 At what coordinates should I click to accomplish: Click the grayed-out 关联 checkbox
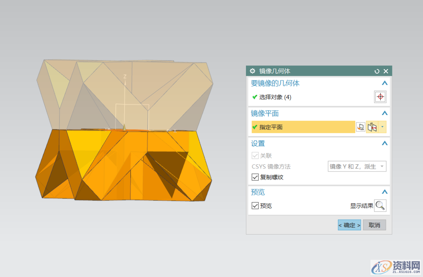256,155
